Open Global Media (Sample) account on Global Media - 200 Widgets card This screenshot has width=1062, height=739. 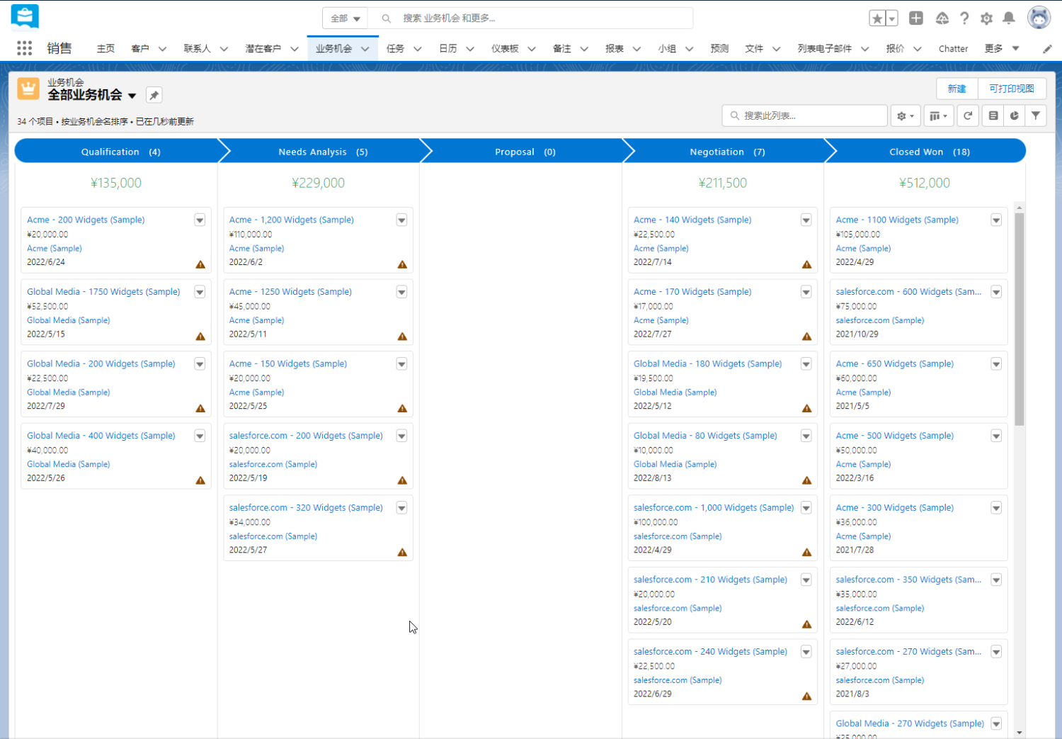[x=69, y=393]
